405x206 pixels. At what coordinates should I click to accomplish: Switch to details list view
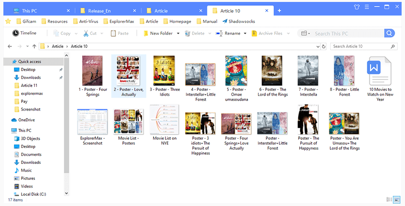point(389,199)
